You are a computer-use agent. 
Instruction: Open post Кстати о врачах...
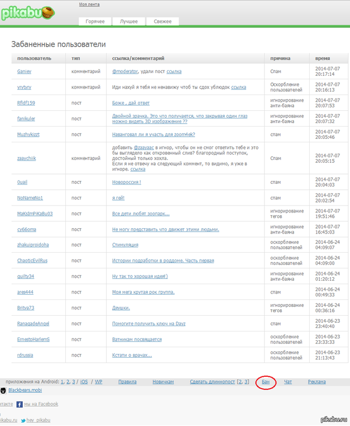coord(132,355)
